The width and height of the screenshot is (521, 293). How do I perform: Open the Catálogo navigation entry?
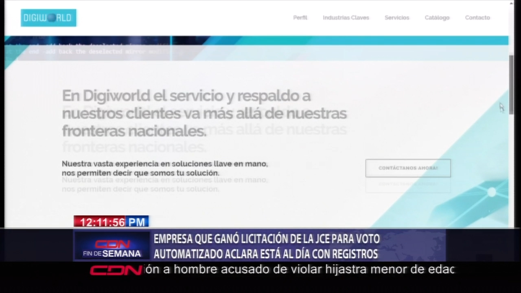(x=437, y=17)
